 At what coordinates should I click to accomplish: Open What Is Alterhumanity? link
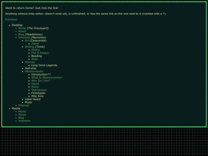[x=47, y=77]
